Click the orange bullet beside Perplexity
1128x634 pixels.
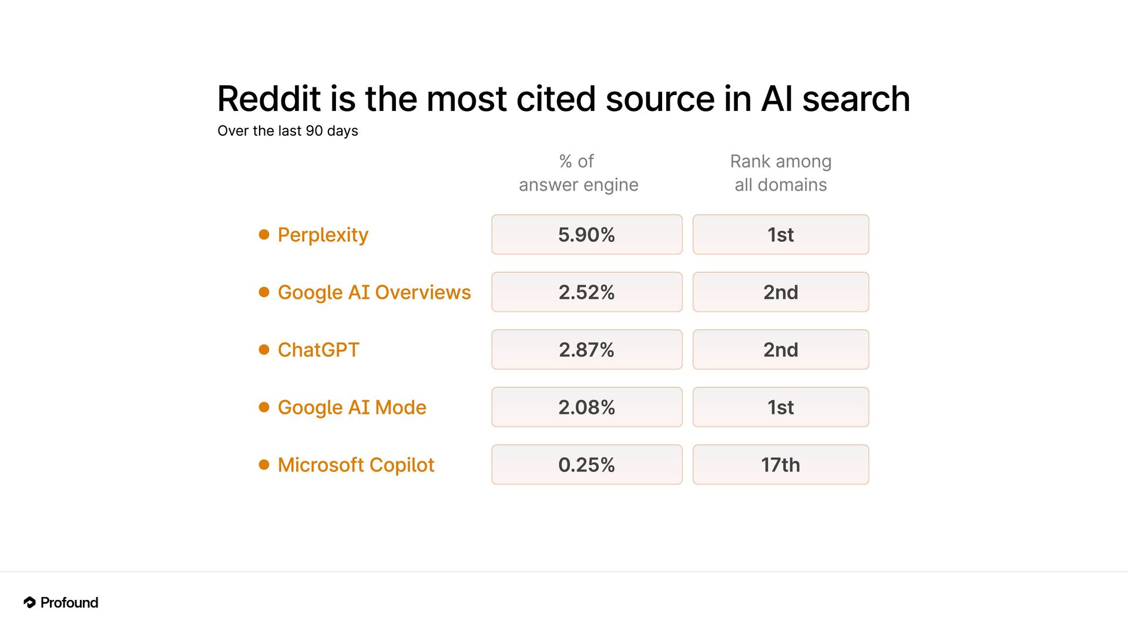coord(264,235)
